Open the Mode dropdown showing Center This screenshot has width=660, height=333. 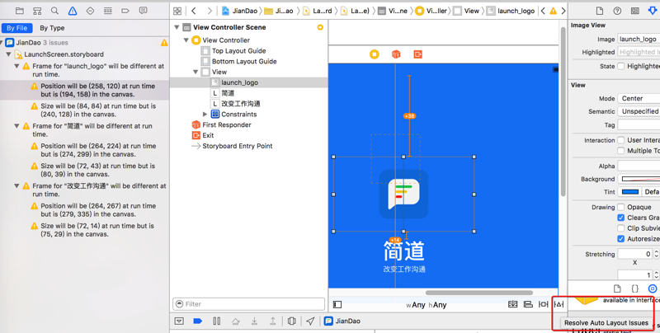click(639, 98)
